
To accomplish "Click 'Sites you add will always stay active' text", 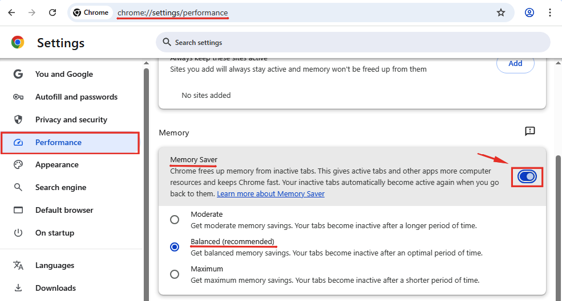I will [x=298, y=69].
